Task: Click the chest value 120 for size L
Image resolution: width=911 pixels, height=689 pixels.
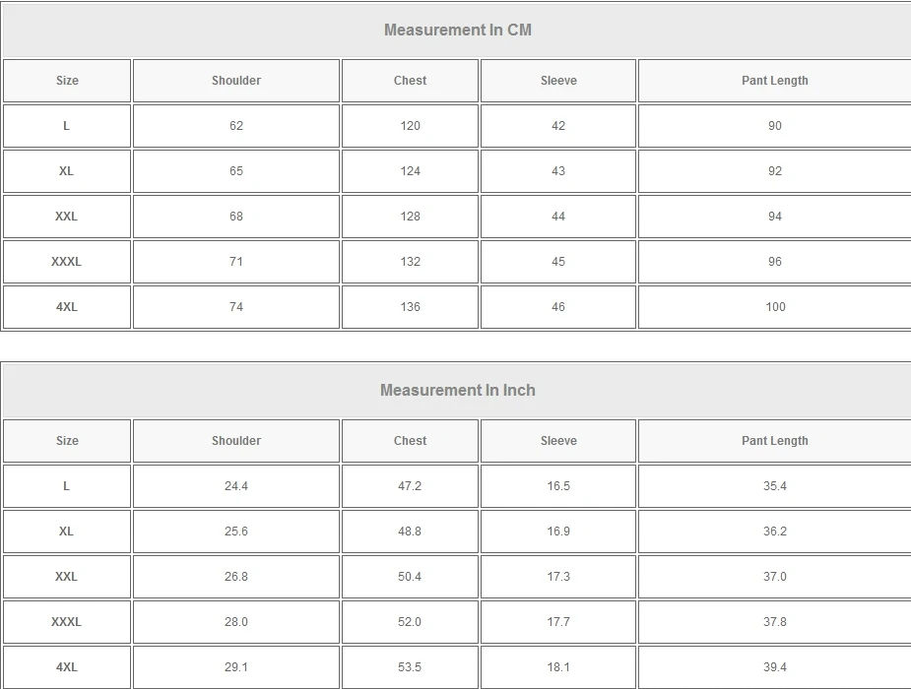Action: [x=410, y=126]
